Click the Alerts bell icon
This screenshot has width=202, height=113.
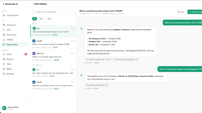tap(4, 54)
